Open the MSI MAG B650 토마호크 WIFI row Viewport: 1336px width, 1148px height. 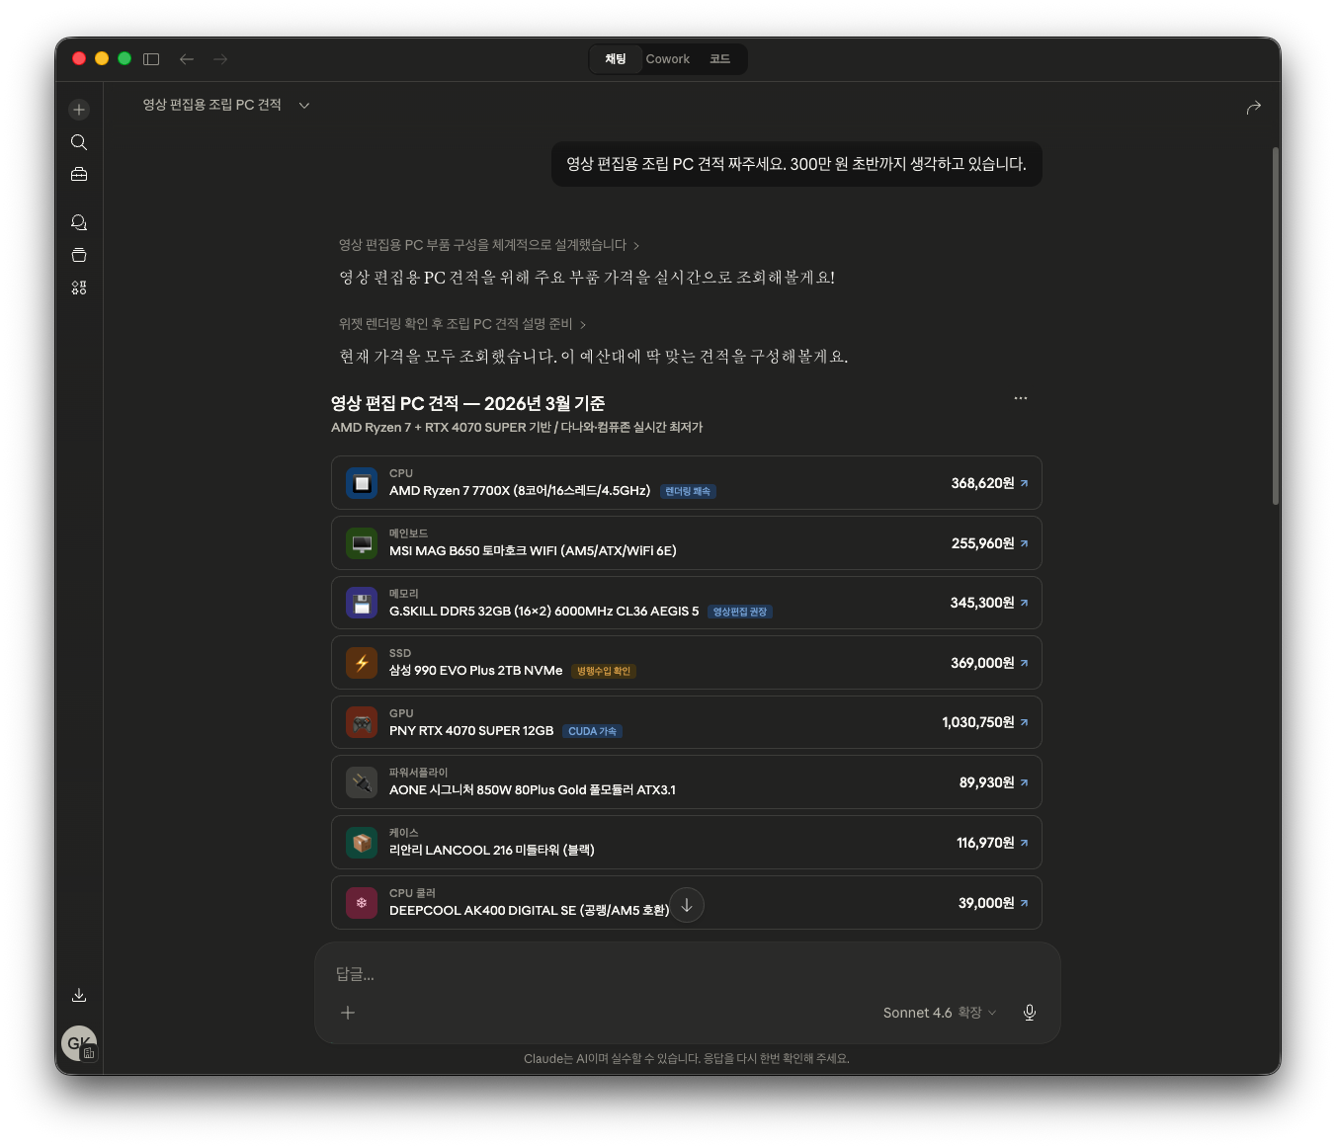click(687, 543)
